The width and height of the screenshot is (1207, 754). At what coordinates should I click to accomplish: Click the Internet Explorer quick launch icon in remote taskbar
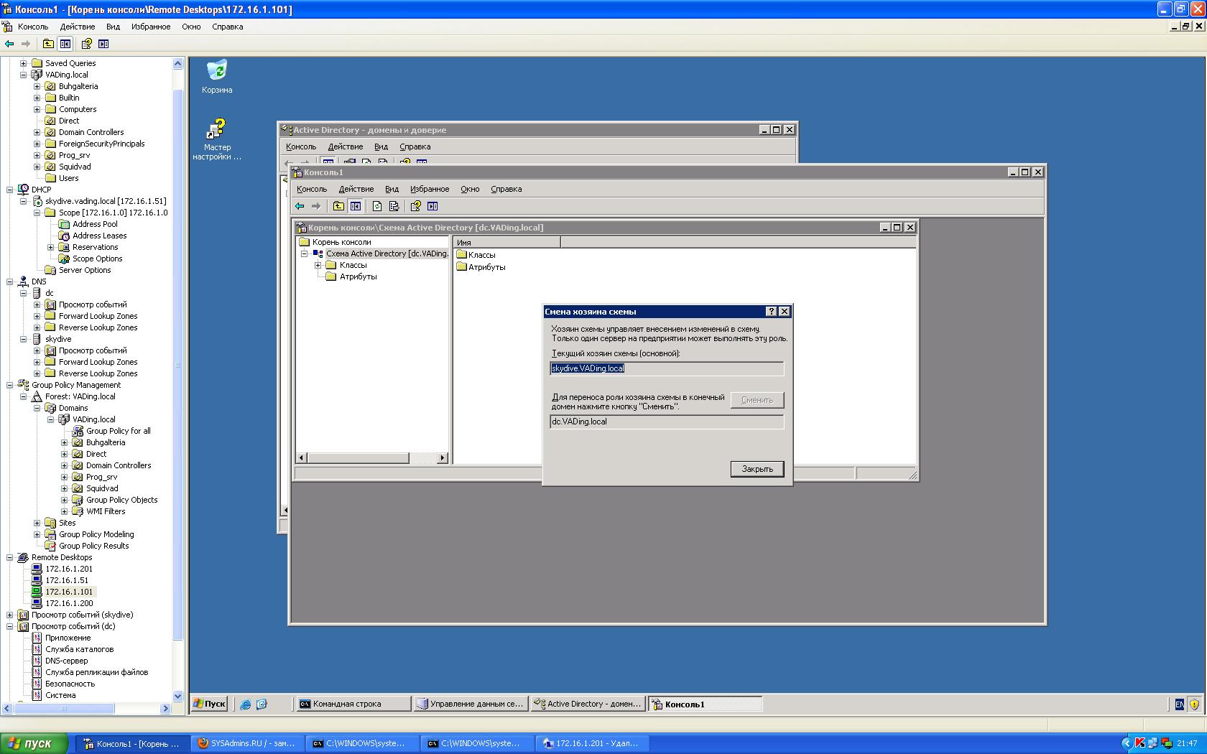[x=246, y=704]
